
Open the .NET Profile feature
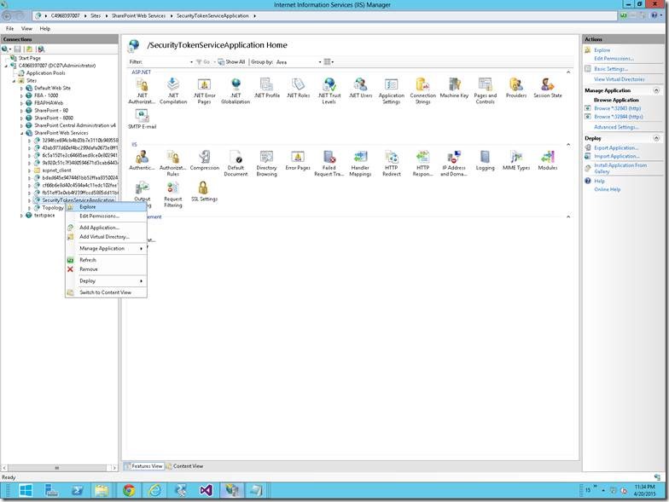coord(266,89)
